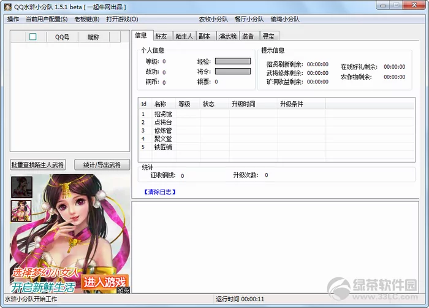The height and width of the screenshot is (308, 429).
Task: Switch to the 陌生人 tab
Action: tap(184, 36)
